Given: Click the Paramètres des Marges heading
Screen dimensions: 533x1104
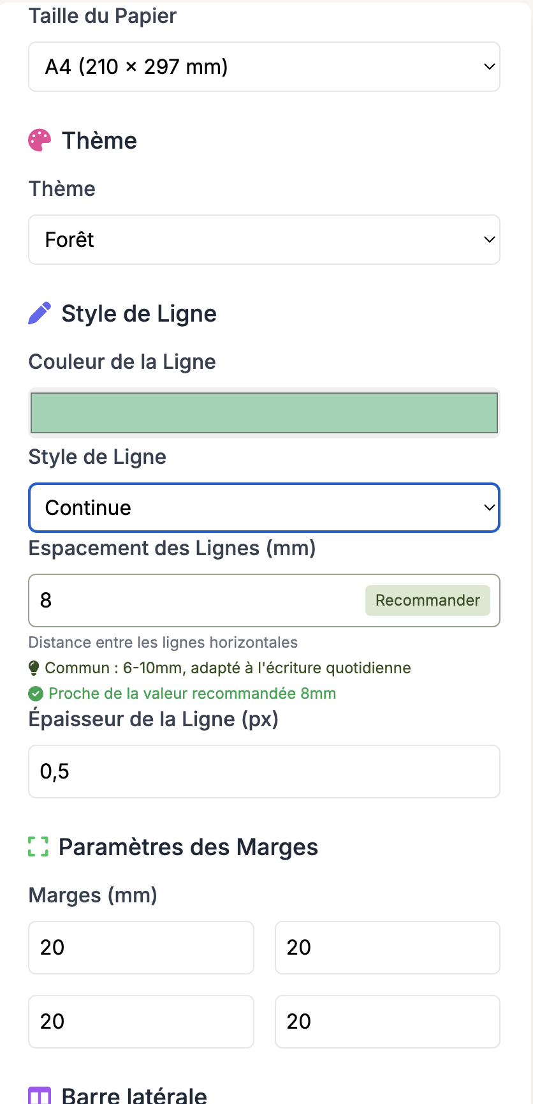Looking at the screenshot, I should [188, 847].
